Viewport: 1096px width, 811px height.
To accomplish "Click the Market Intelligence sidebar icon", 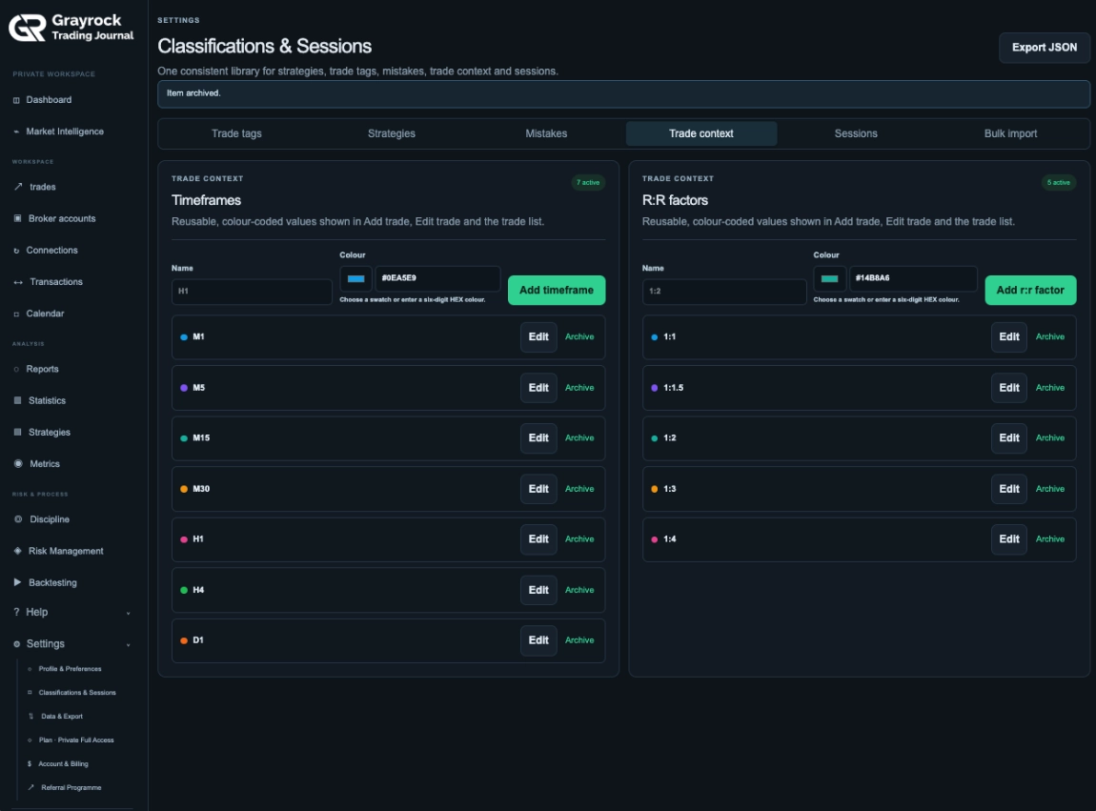I will click(16, 132).
